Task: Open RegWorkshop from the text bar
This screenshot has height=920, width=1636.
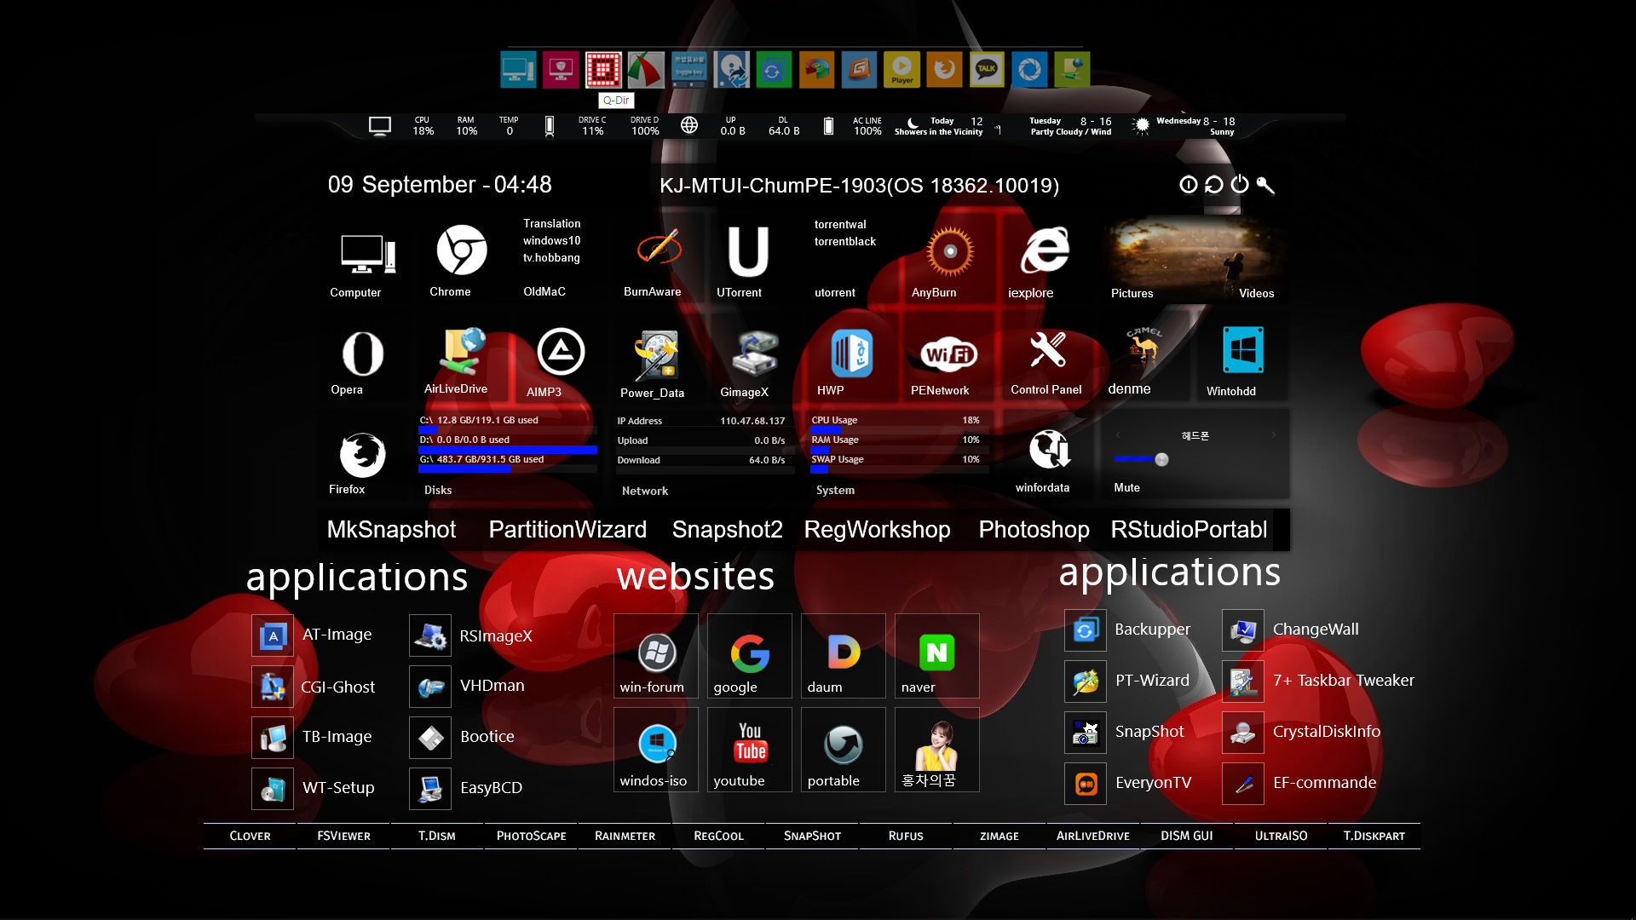Action: (x=877, y=529)
